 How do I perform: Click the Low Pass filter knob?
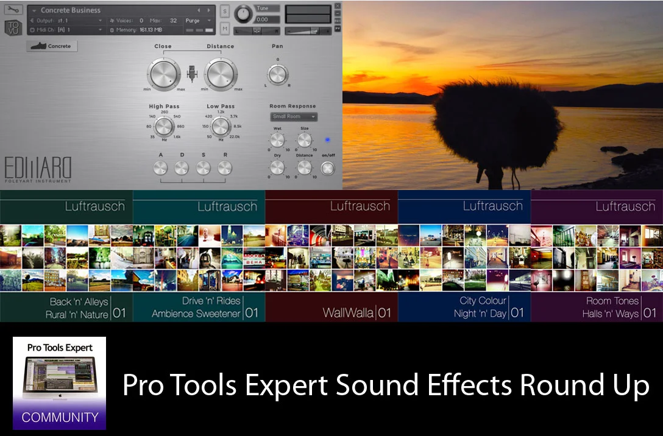pyautogui.click(x=221, y=126)
